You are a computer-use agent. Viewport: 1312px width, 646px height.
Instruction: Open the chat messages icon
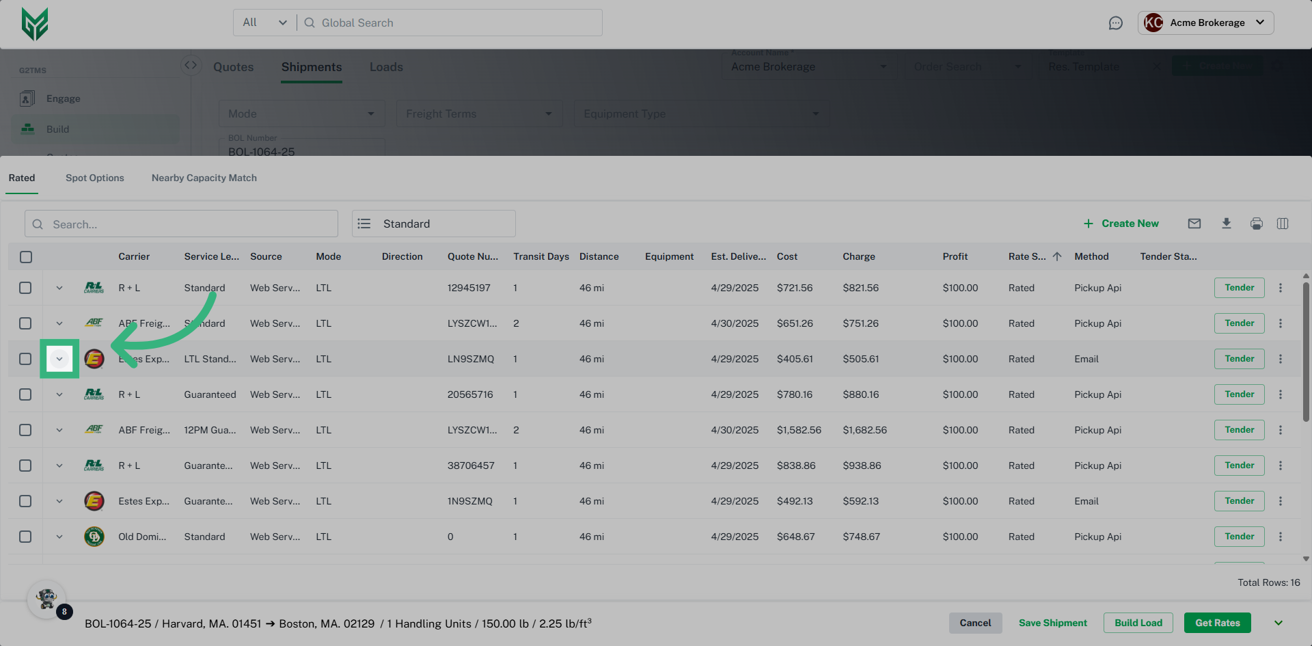1115,23
